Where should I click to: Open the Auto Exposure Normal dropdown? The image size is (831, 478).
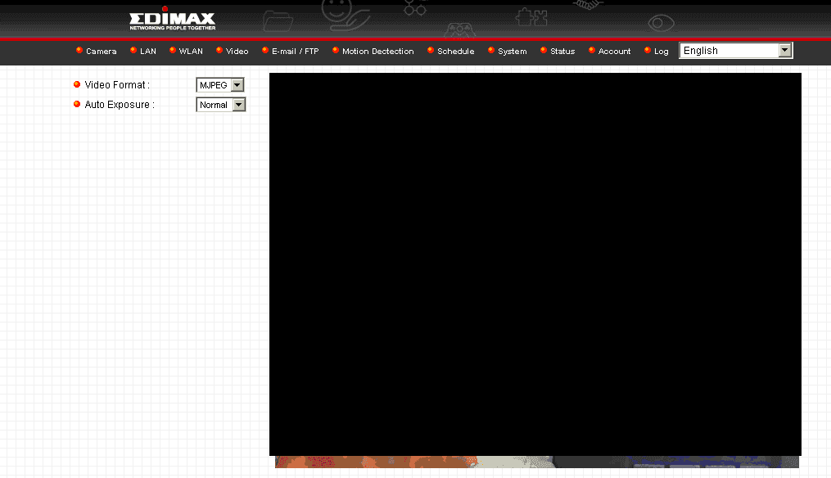click(221, 105)
